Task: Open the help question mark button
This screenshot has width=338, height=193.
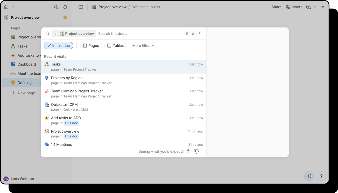Action: click(321, 176)
